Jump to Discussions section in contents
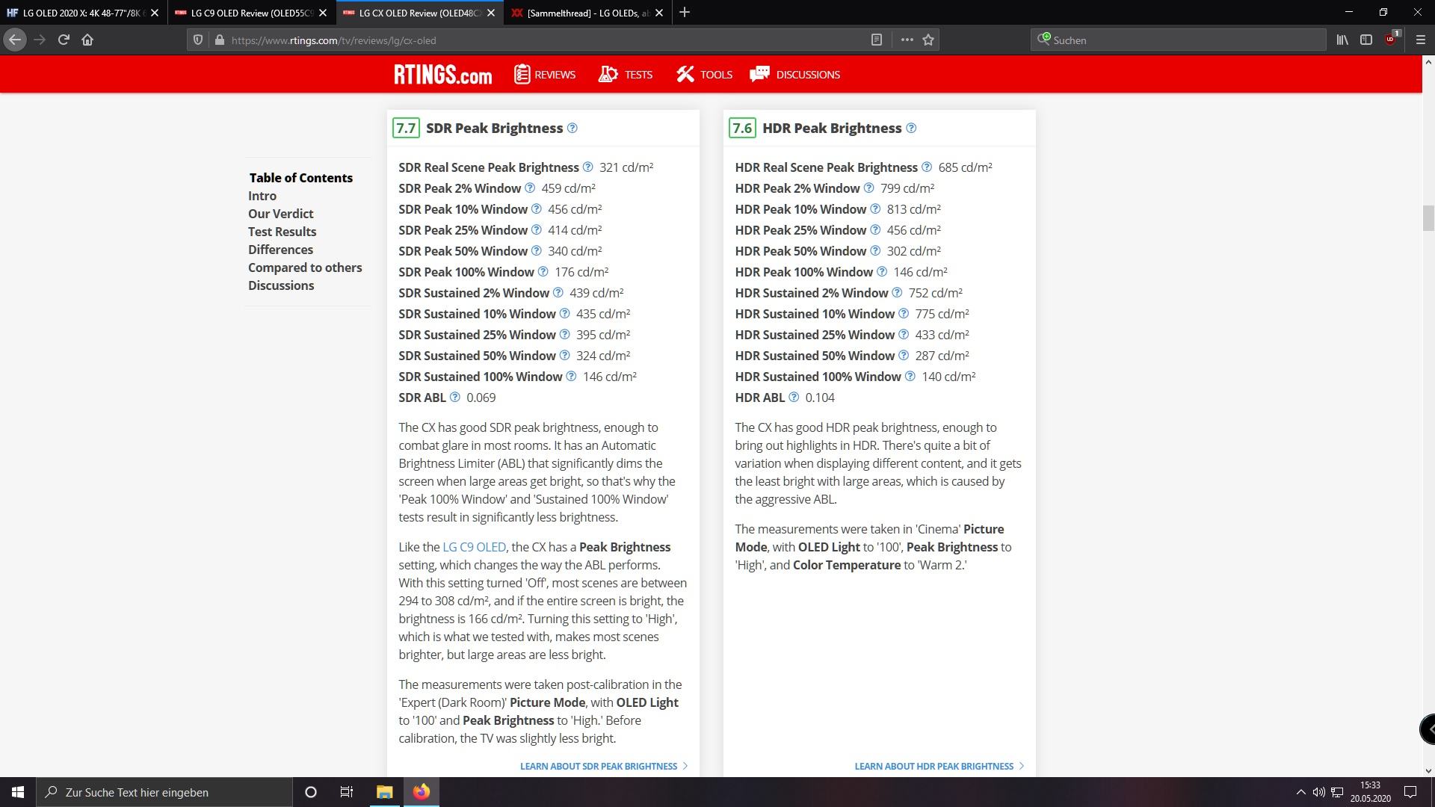Image resolution: width=1435 pixels, height=807 pixels. [x=281, y=285]
